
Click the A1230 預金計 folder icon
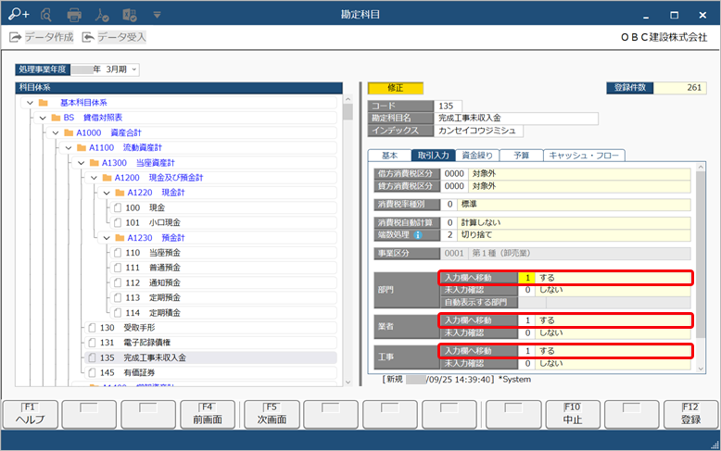click(120, 238)
